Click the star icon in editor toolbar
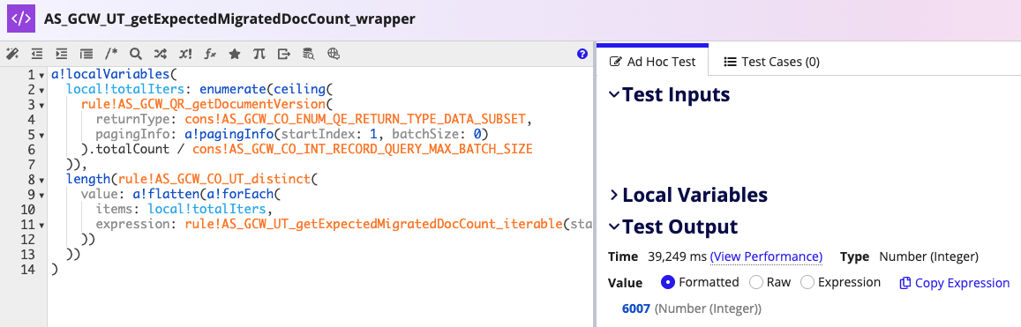1021x327 pixels. coord(235,54)
